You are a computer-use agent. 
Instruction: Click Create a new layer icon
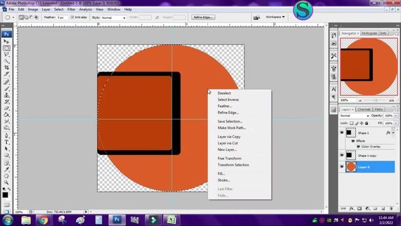tap(383, 208)
